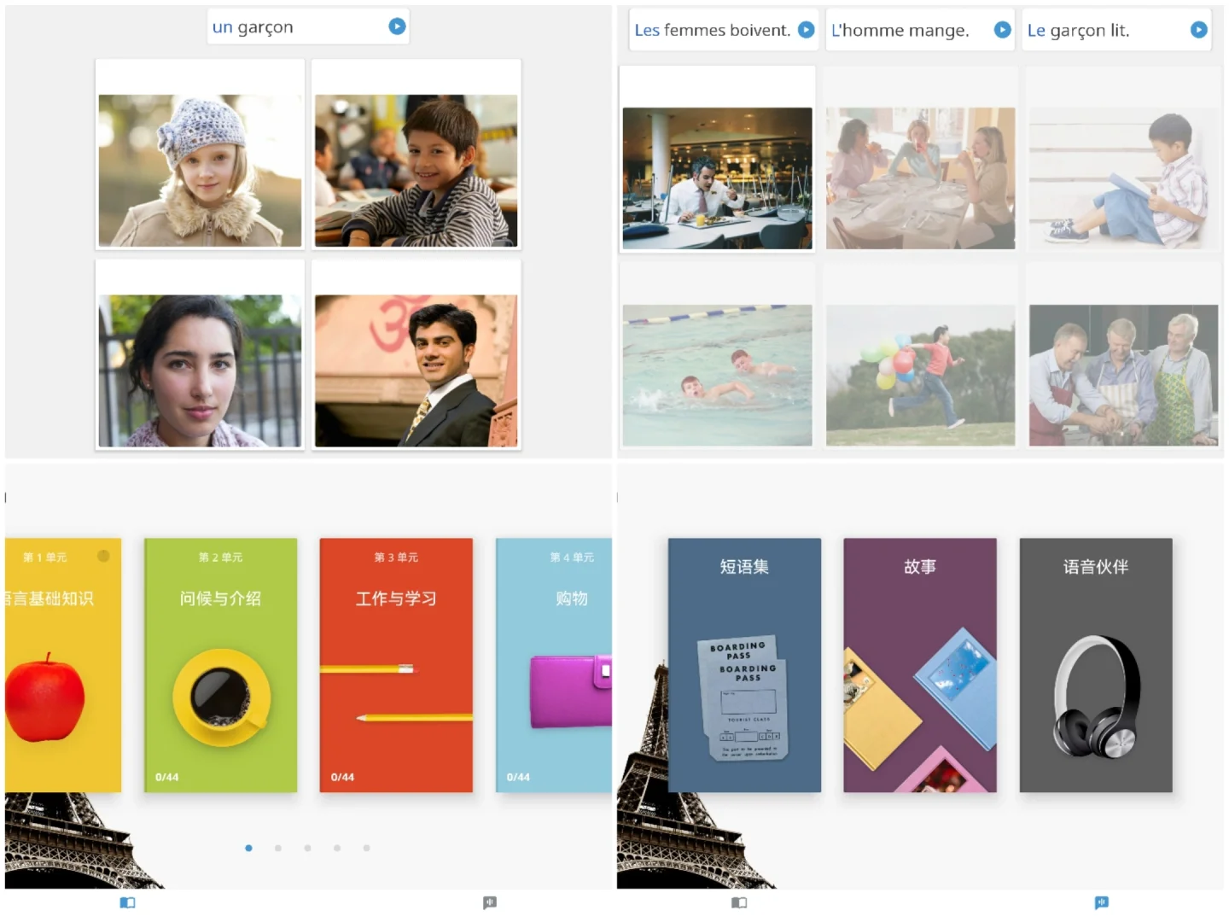Open the extended learning tab icon in left panel
The height and width of the screenshot is (922, 1229).
tap(490, 902)
